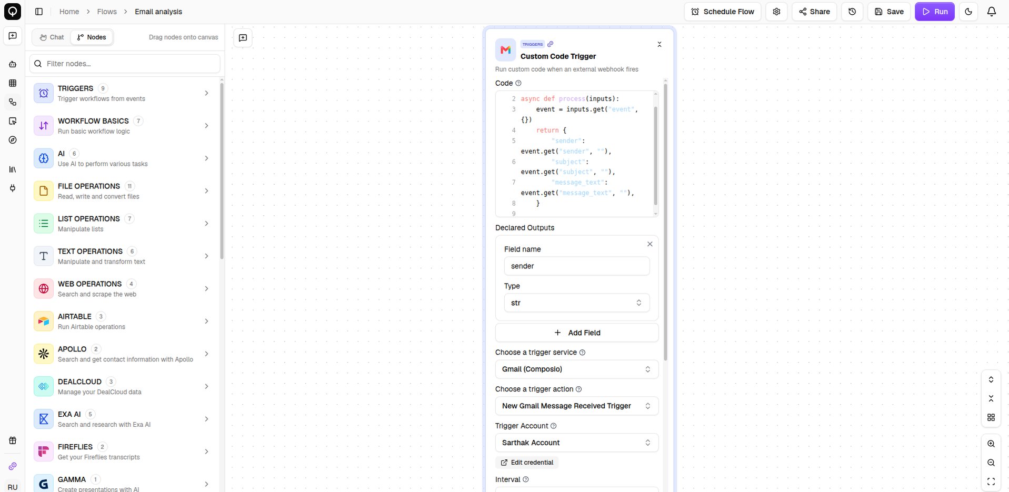The image size is (1009, 492).
Task: Click the RU user avatar
Action: [x=13, y=487]
